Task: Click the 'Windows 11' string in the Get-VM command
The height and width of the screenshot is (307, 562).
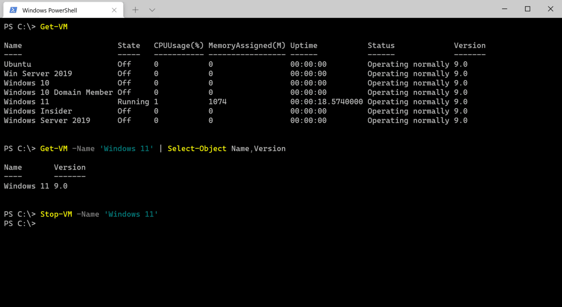Action: coord(127,149)
